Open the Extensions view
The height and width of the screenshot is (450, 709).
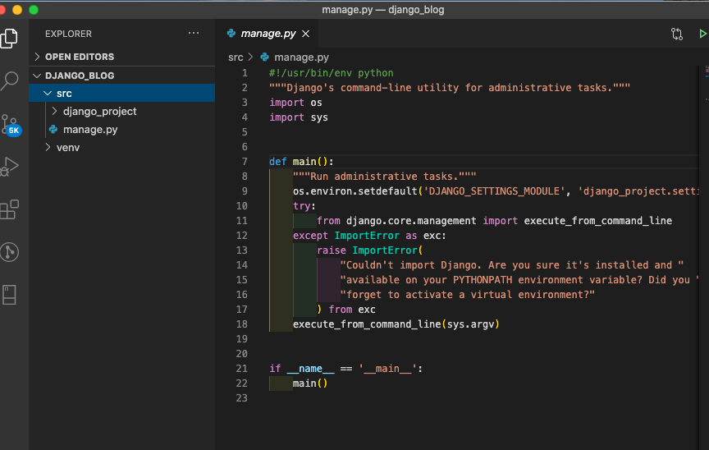[9, 209]
